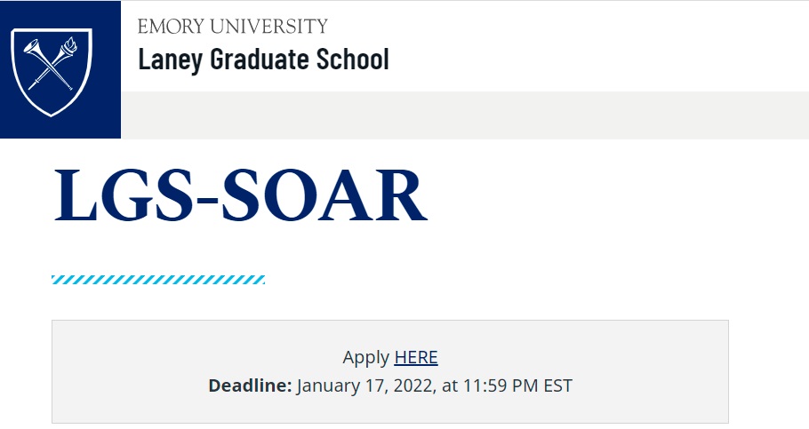Open the EMORY UNIVERSITY wordmark link
Image resolution: width=809 pixels, height=429 pixels.
[233, 27]
